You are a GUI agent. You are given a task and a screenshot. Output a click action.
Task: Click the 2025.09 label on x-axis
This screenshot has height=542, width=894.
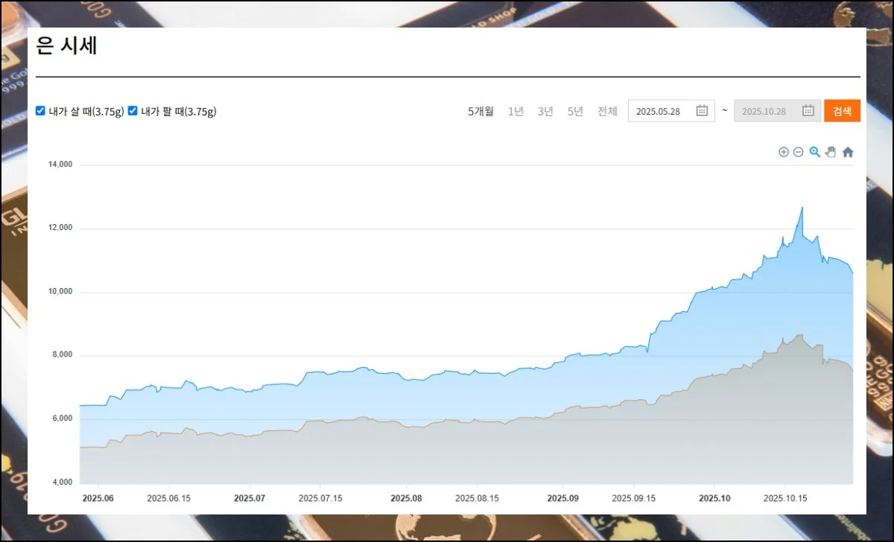click(562, 498)
